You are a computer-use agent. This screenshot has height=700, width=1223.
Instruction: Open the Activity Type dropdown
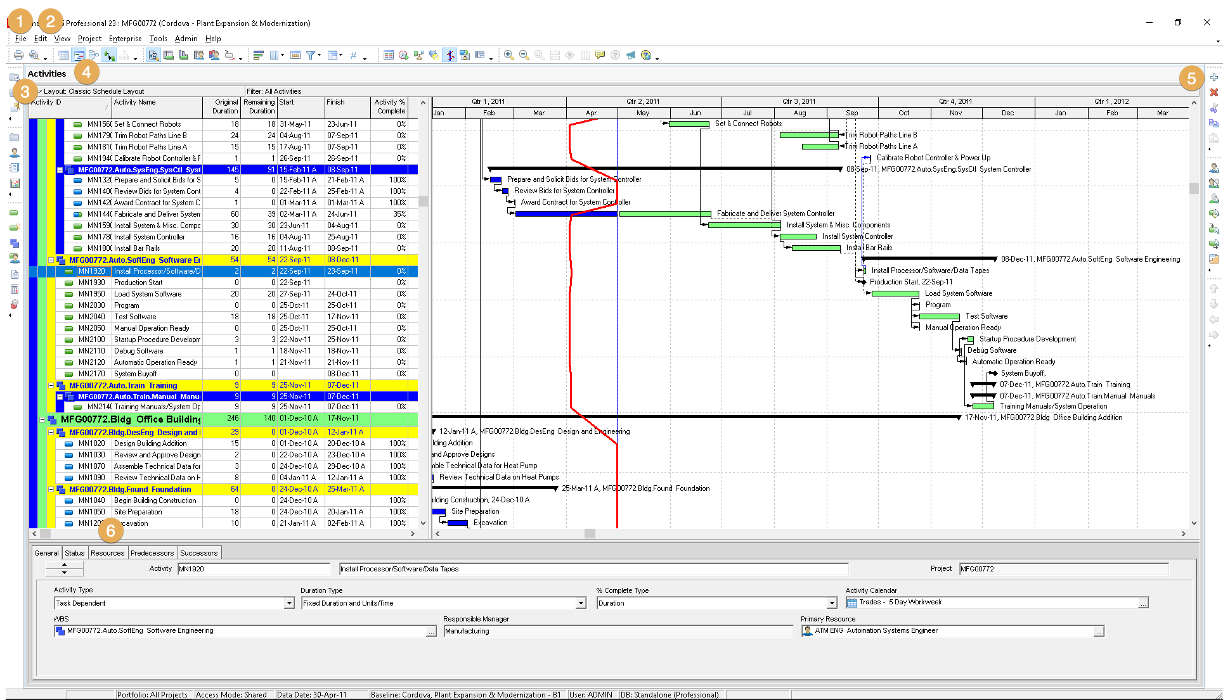[289, 603]
